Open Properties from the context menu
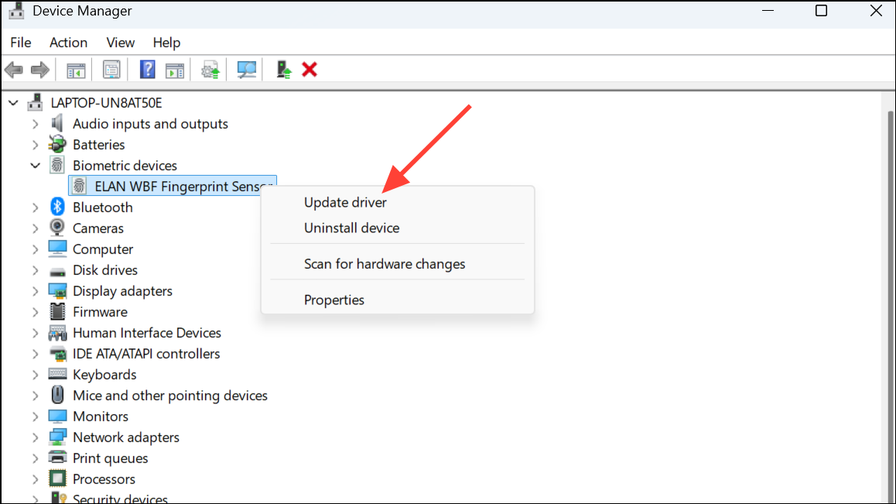The image size is (896, 504). [333, 300]
